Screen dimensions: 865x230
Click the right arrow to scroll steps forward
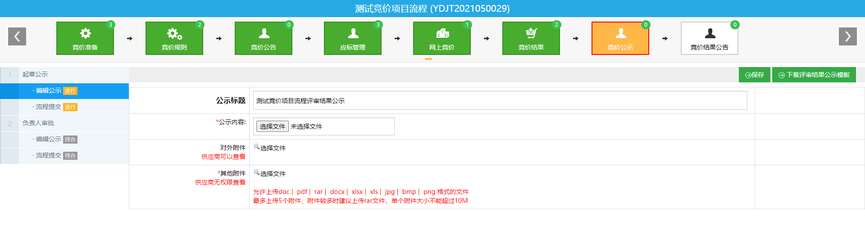[x=848, y=36]
